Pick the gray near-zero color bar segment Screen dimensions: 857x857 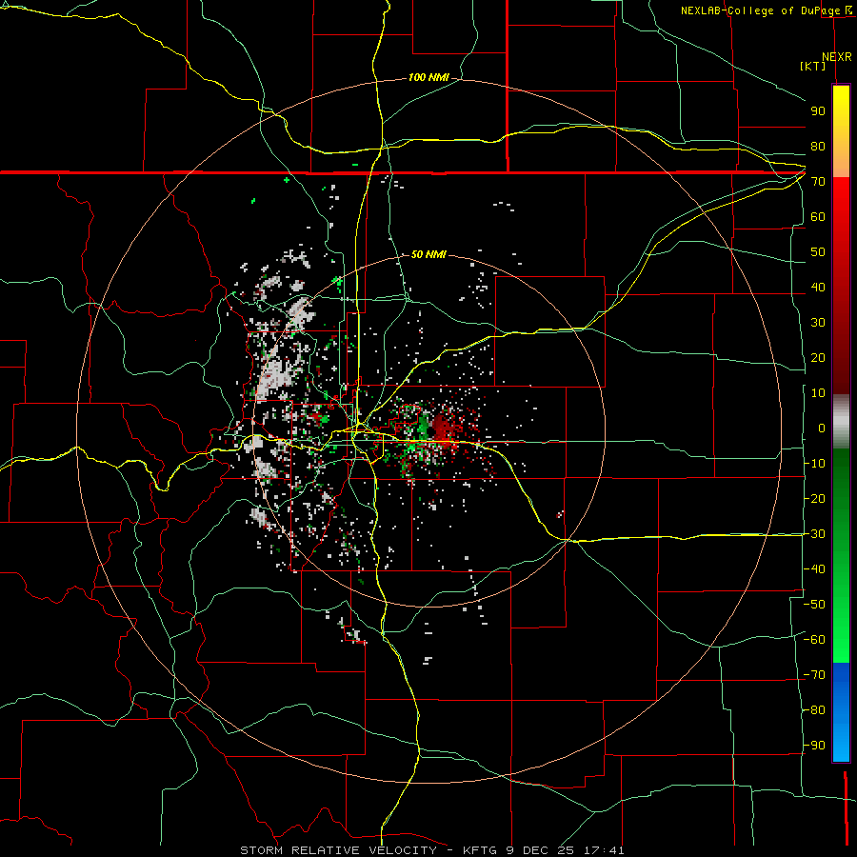pyautogui.click(x=841, y=422)
